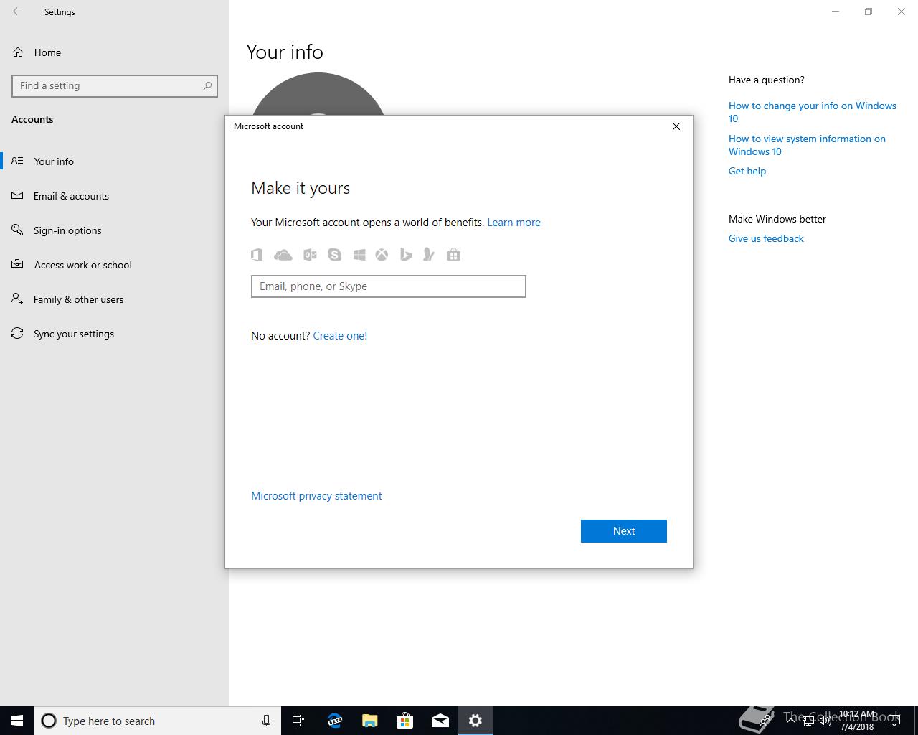Select Family & other users
The width and height of the screenshot is (918, 735).
78,299
